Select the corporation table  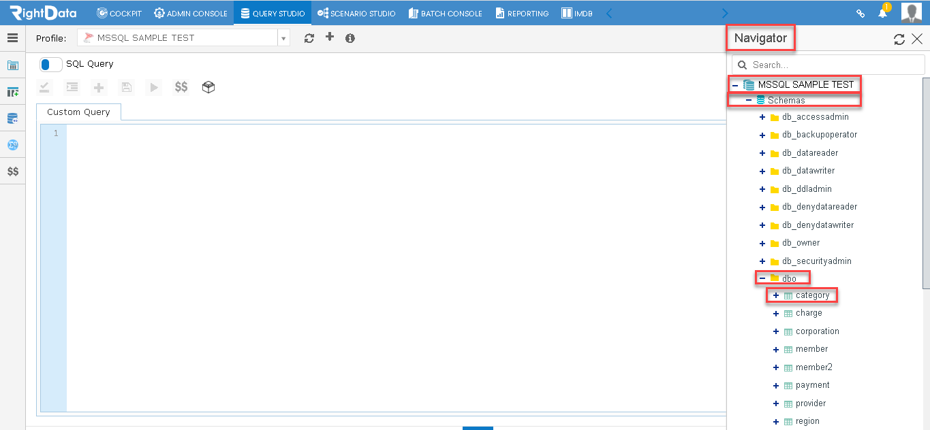pyautogui.click(x=817, y=331)
